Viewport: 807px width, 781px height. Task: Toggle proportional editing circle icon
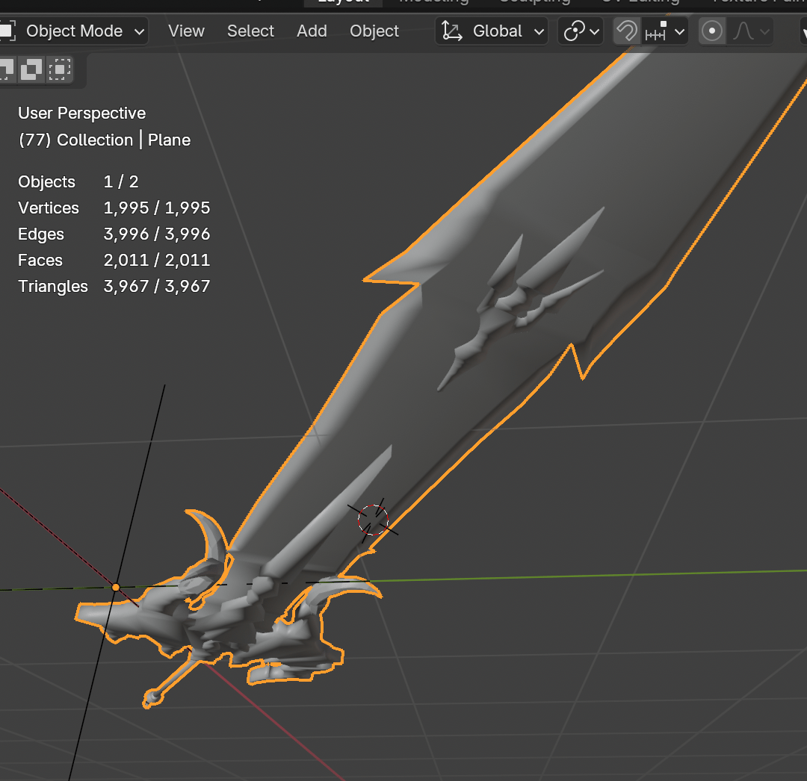712,31
